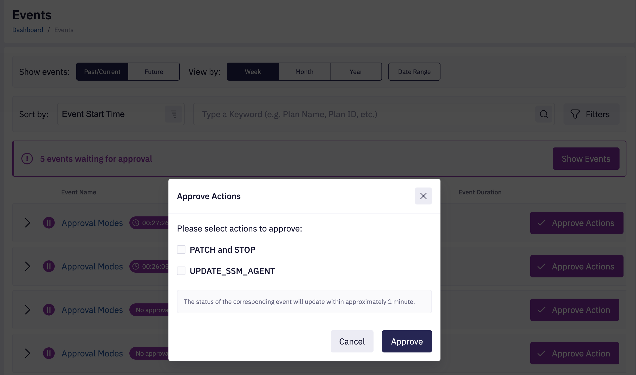The width and height of the screenshot is (636, 375).
Task: Check the UPDATE_SSM_AGENT checkbox
Action: click(181, 271)
